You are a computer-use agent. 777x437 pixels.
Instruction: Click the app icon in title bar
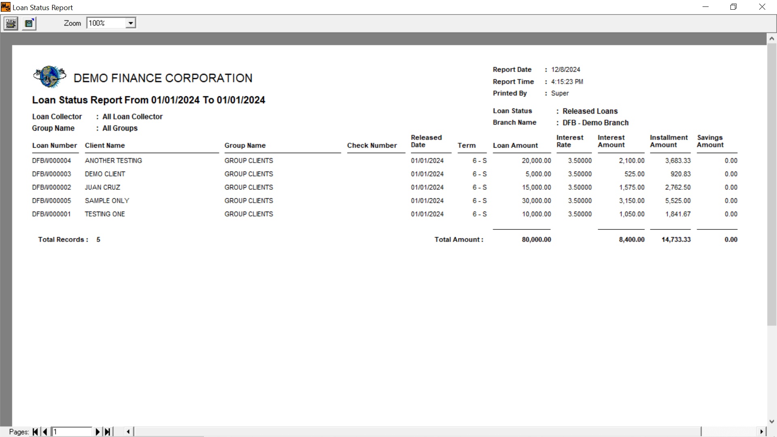[6, 7]
